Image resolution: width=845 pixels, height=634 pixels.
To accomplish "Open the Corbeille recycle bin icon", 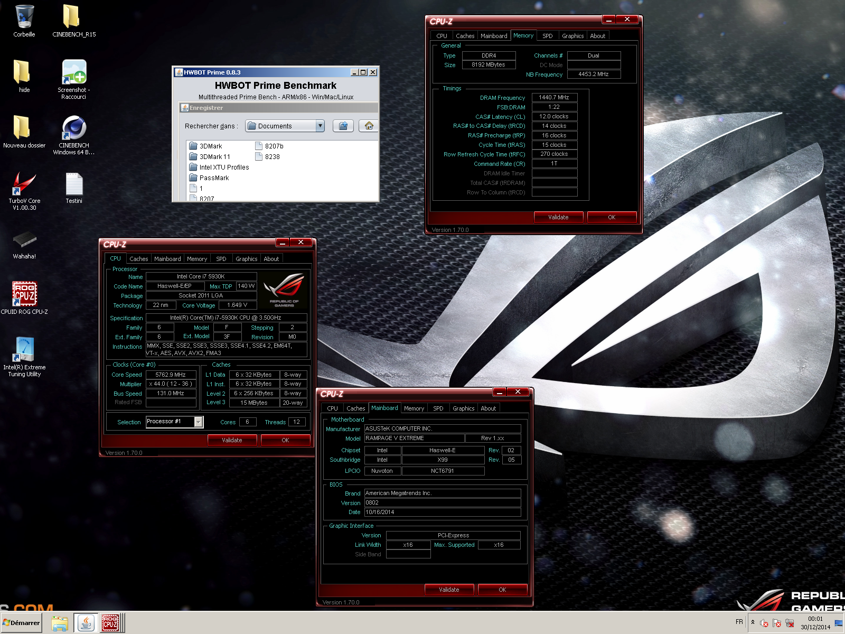I will (24, 21).
